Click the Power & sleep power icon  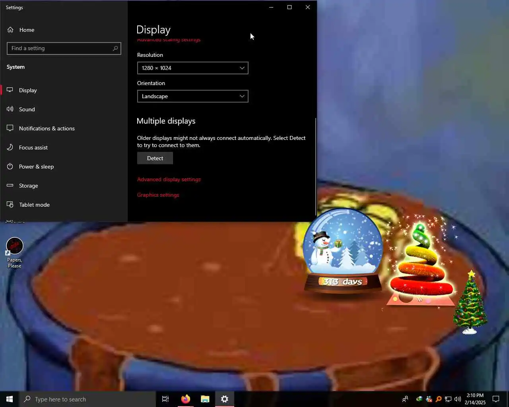(10, 166)
